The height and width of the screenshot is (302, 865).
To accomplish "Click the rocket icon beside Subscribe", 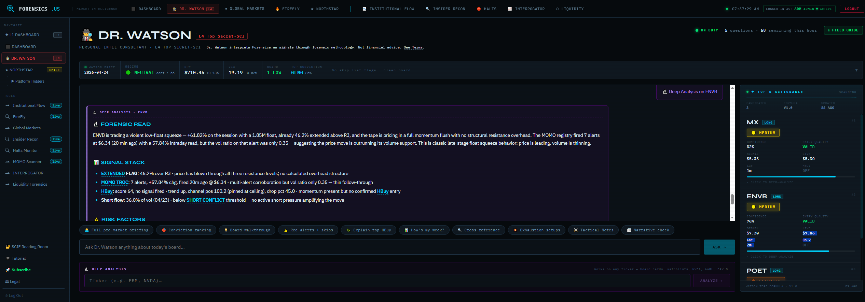I will tap(8, 270).
